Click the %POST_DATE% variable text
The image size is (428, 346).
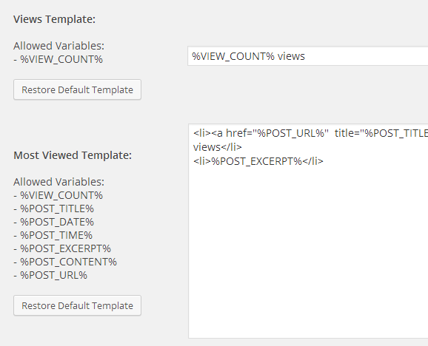coord(57,222)
